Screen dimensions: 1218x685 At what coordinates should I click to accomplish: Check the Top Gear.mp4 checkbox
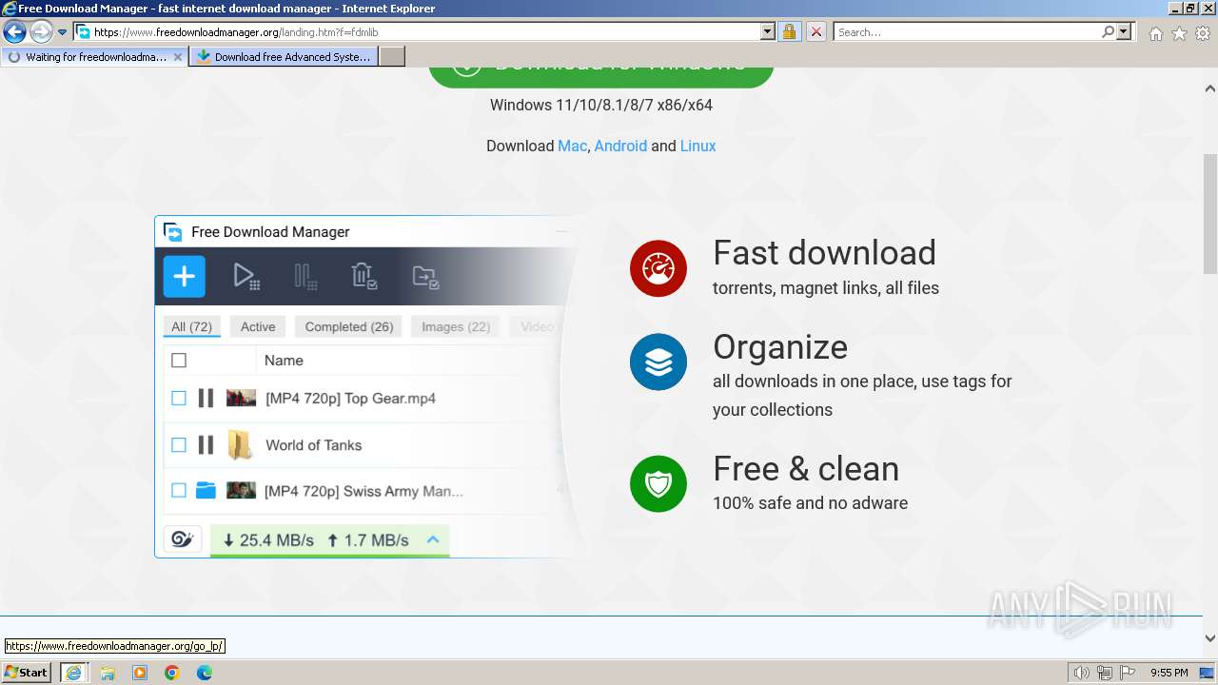coord(179,398)
